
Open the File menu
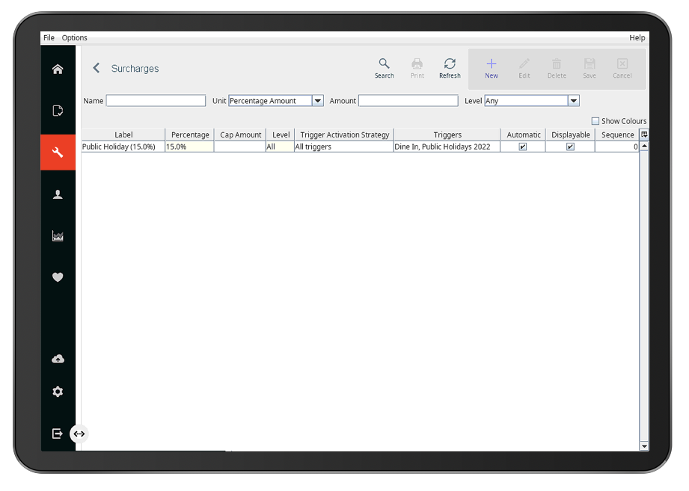[49, 37]
